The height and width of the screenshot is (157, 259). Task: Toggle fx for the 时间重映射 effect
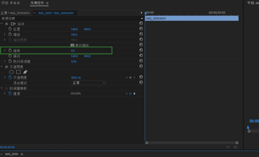point(7,89)
